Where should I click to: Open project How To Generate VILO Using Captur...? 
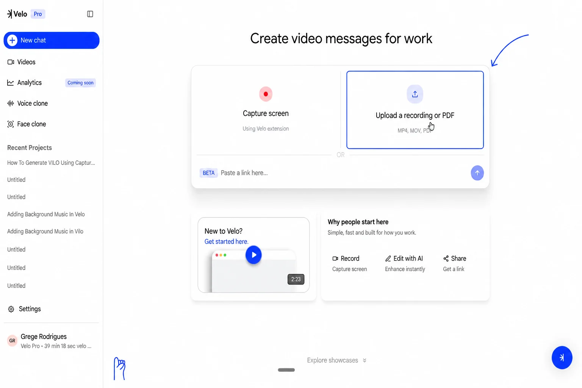coord(51,163)
